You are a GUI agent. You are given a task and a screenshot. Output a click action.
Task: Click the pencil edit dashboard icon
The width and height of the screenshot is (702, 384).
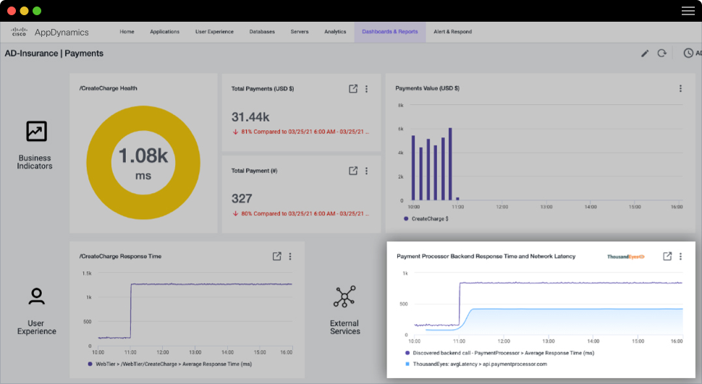coord(645,54)
